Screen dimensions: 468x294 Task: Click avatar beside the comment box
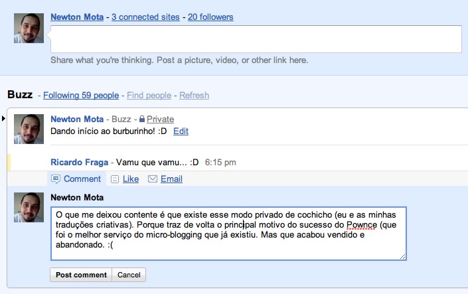[x=29, y=207]
